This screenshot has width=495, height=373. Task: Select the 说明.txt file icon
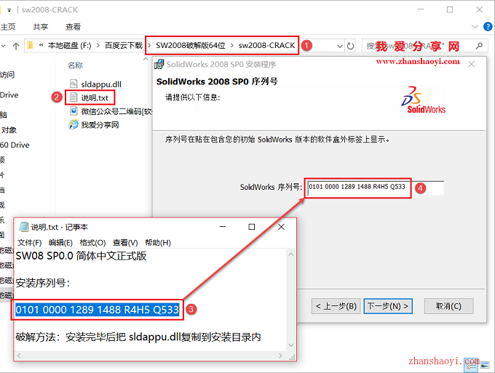(x=74, y=97)
